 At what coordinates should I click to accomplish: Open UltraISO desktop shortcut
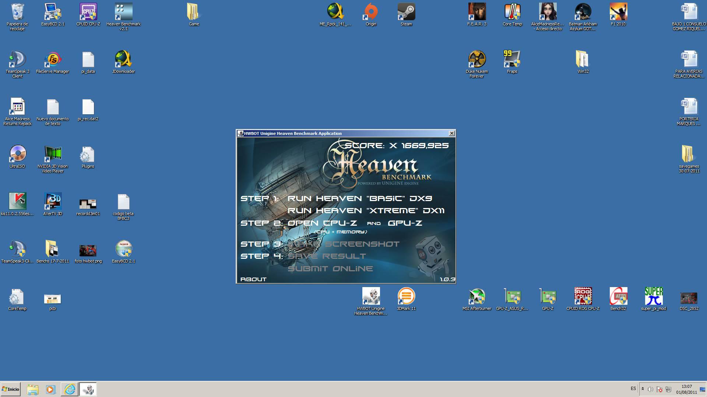pyautogui.click(x=17, y=157)
